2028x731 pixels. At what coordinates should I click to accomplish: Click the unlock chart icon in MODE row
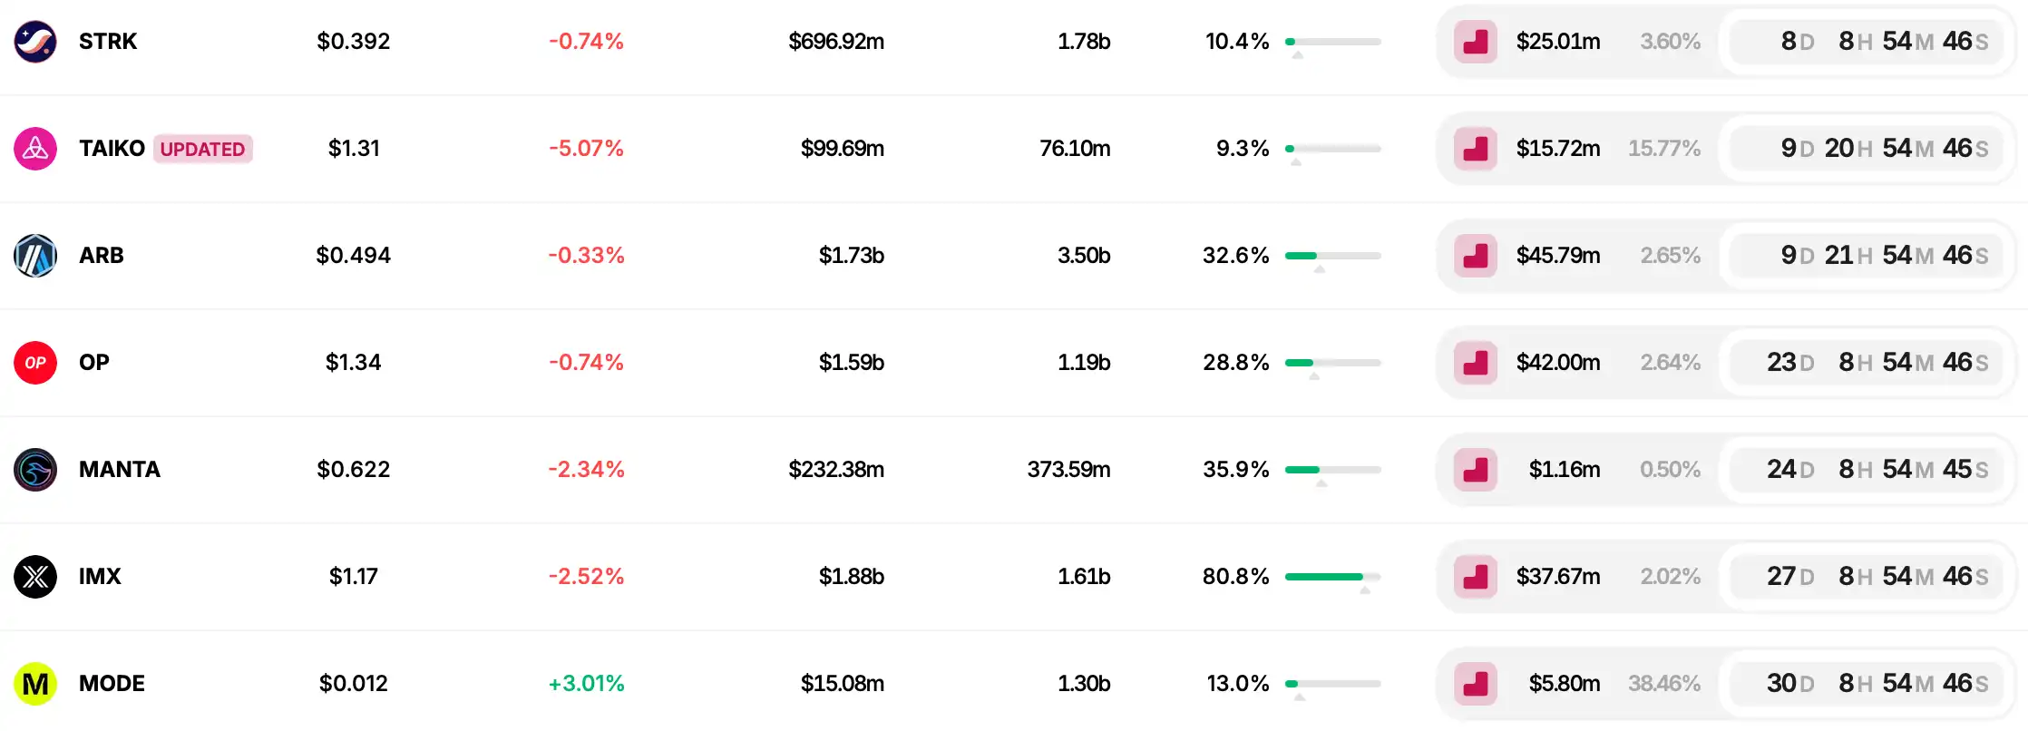coord(1475,684)
